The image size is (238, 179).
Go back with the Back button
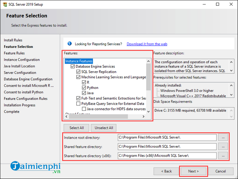[166, 171]
